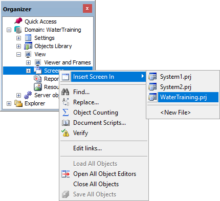
Task: Click the Open All Object Editors icon
Action: [x=65, y=174]
